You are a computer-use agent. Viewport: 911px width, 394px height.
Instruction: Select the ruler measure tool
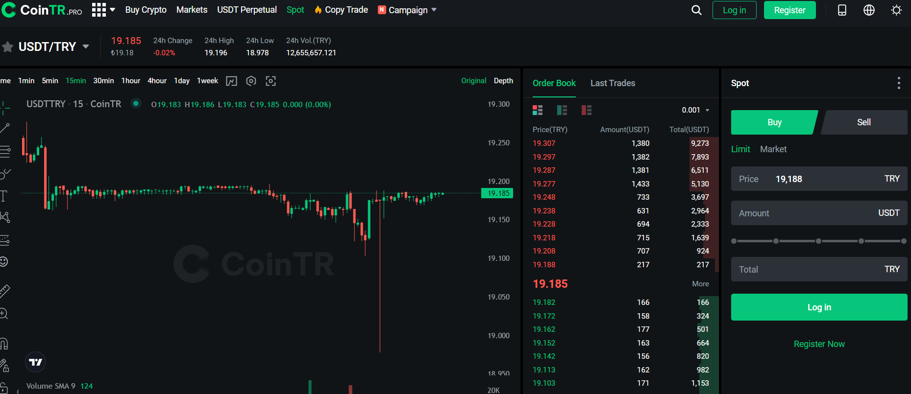click(5, 291)
